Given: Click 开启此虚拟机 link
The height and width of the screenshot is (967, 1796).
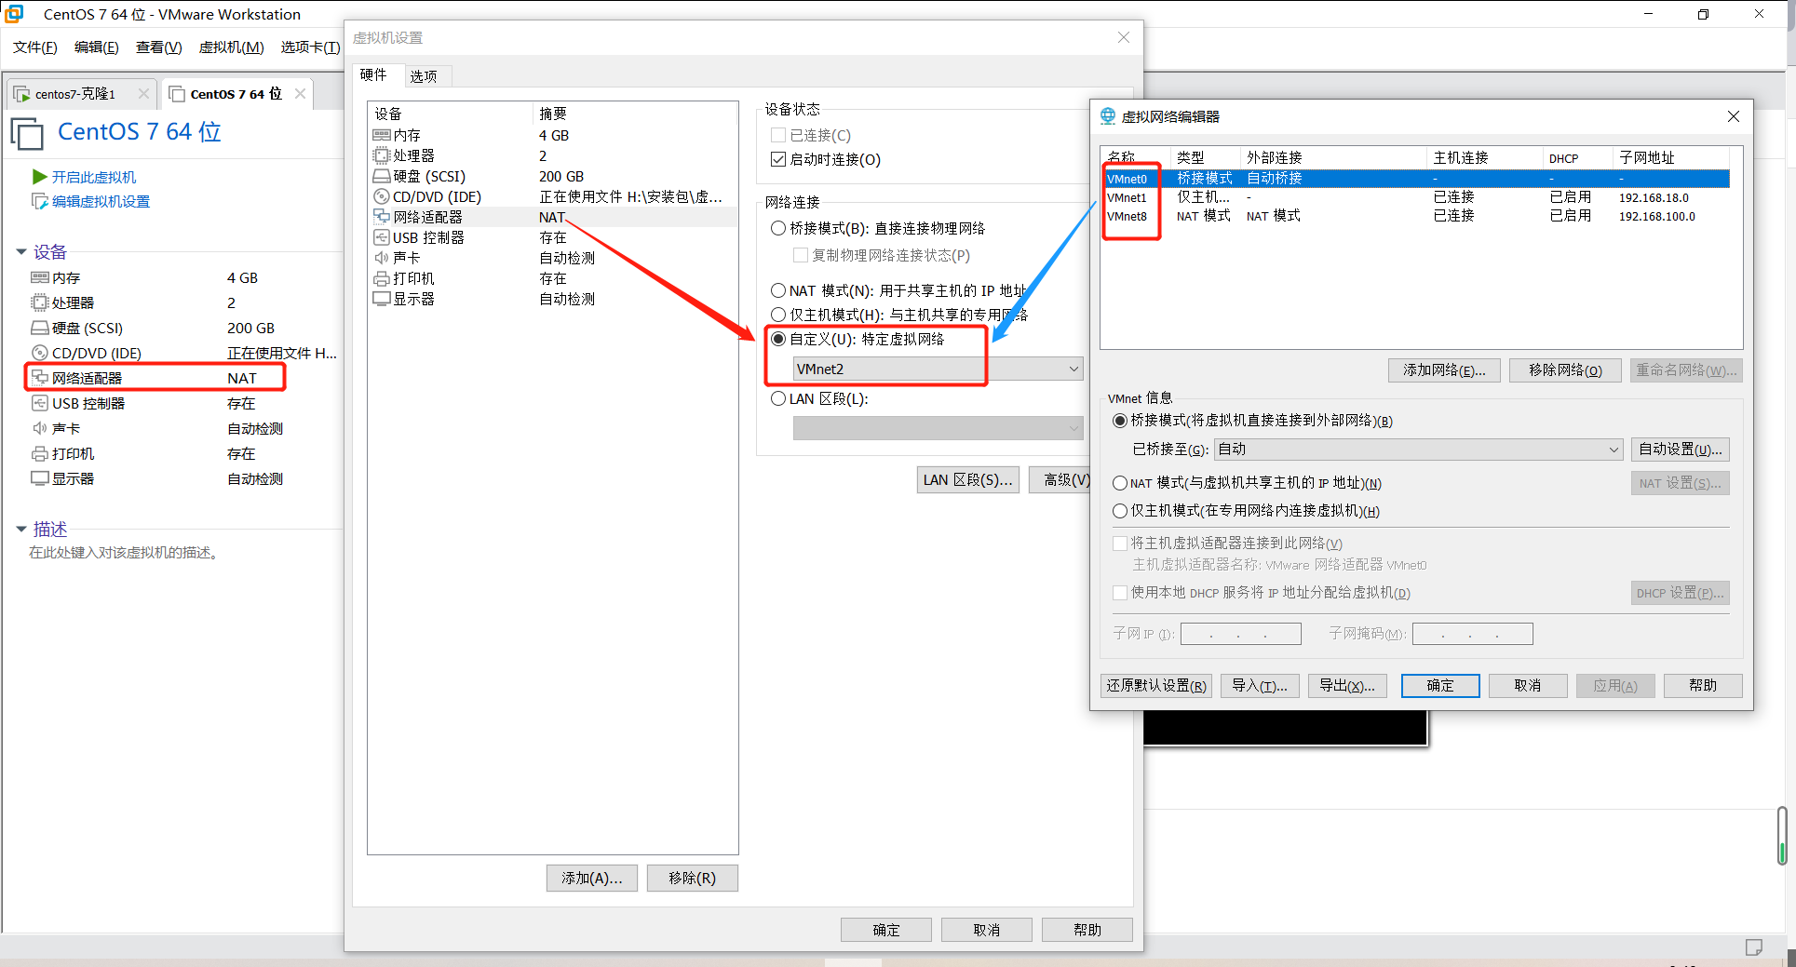Looking at the screenshot, I should [x=94, y=177].
